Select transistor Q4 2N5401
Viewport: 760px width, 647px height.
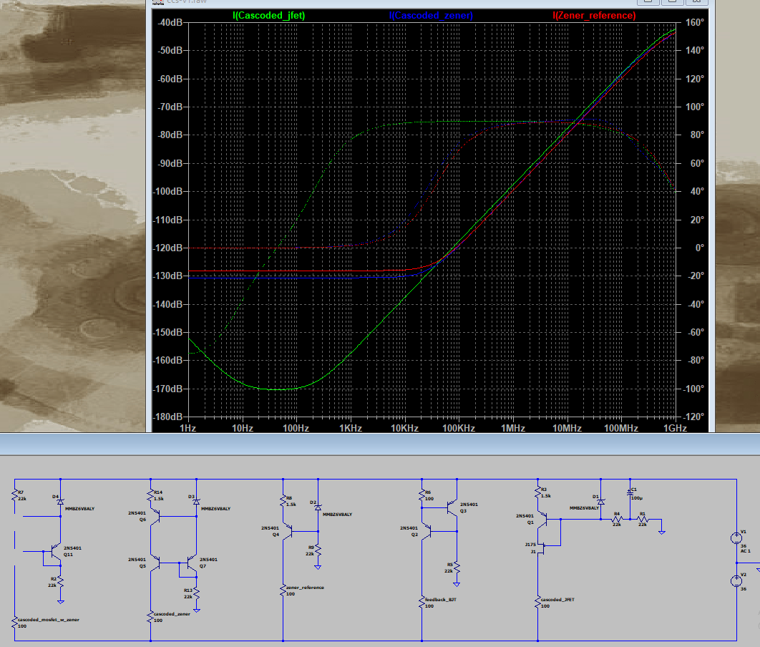coord(288,532)
